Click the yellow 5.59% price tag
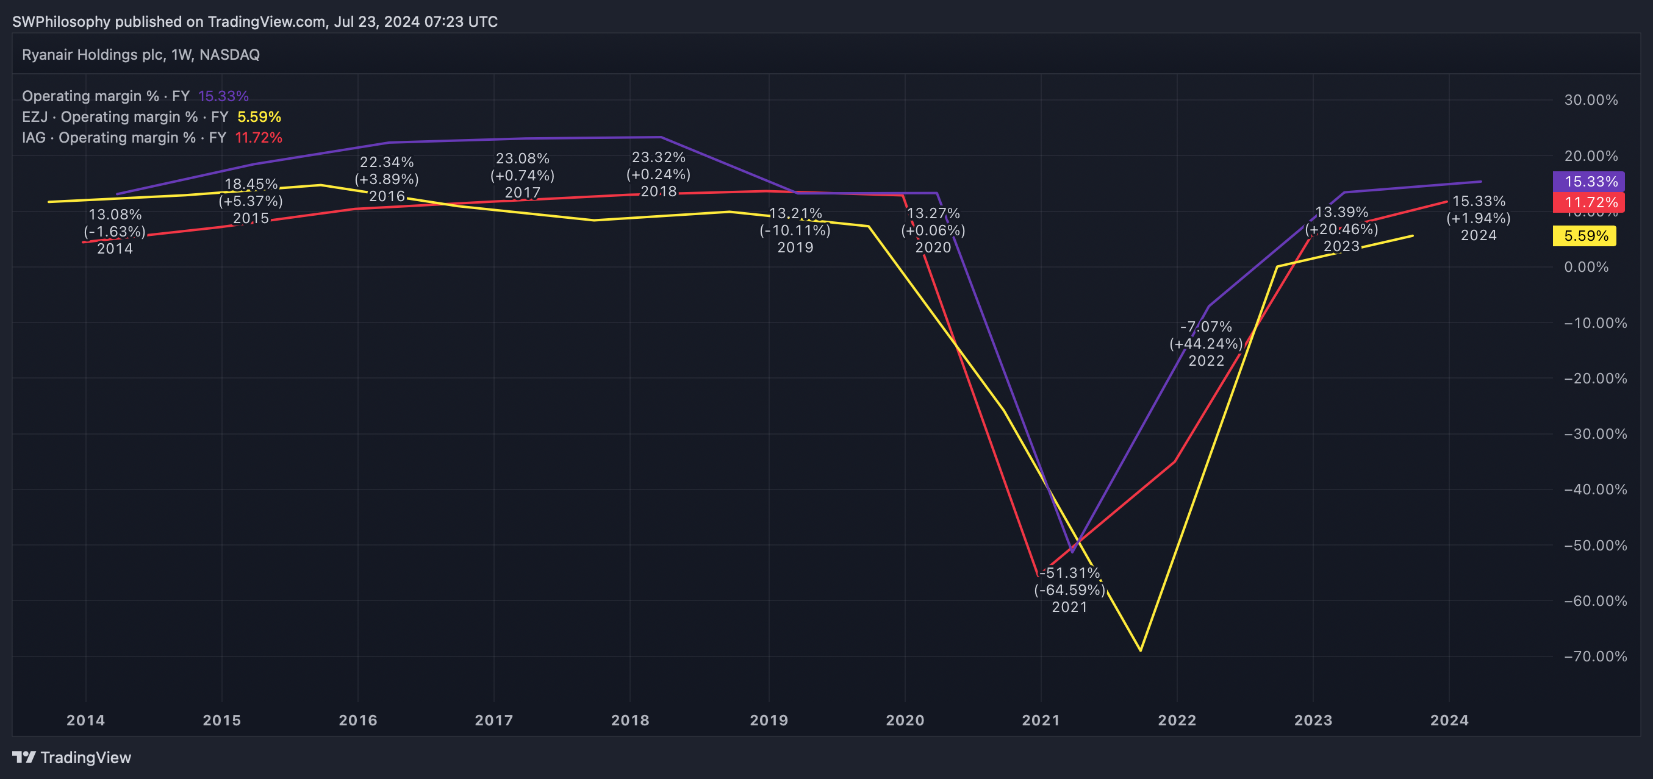 (1583, 236)
